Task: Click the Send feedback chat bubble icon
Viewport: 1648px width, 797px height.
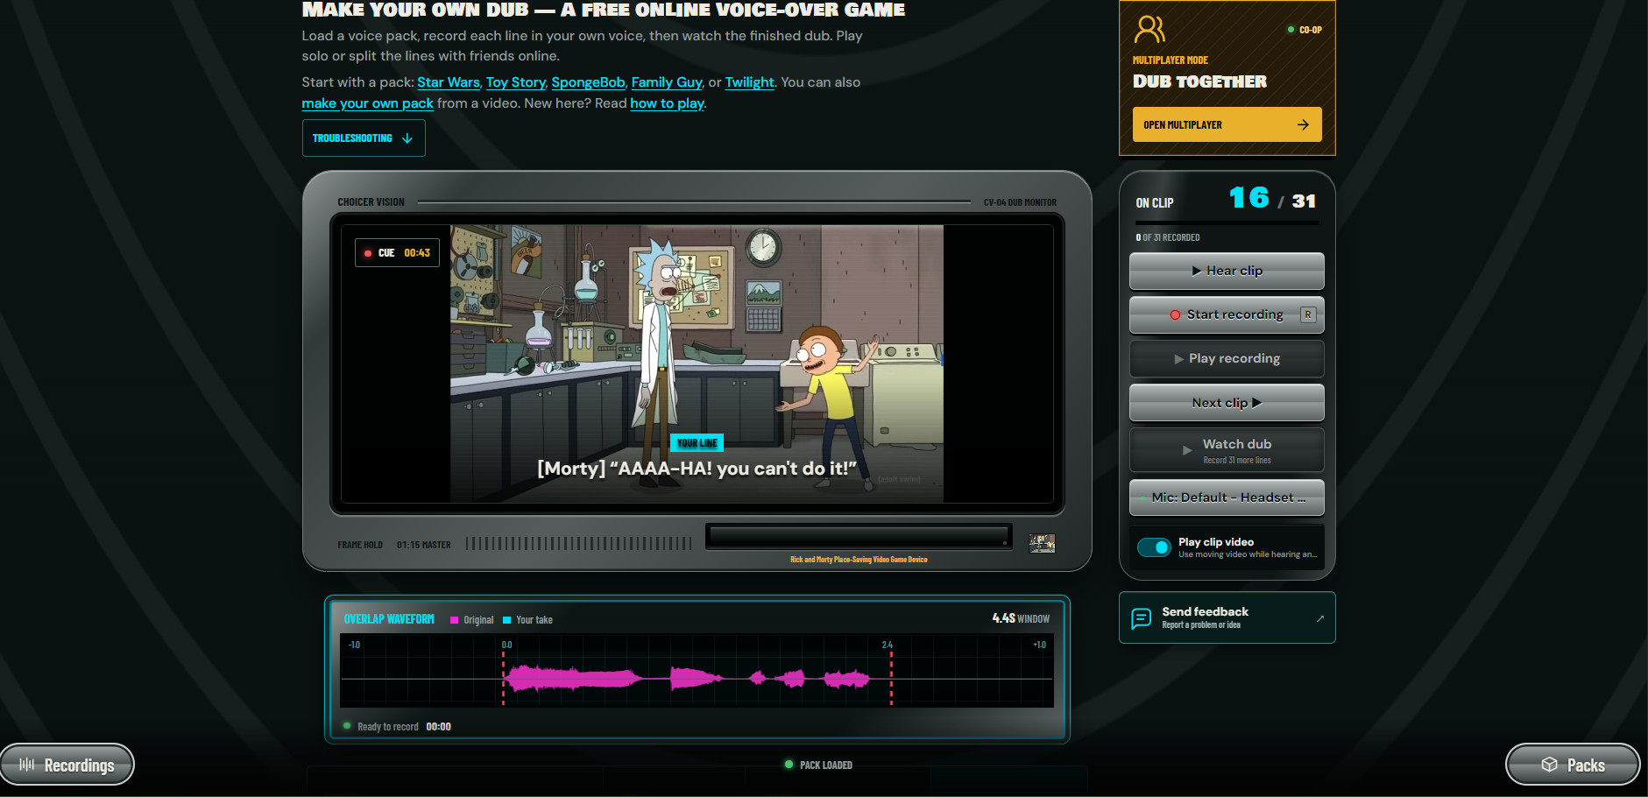Action: (x=1142, y=618)
